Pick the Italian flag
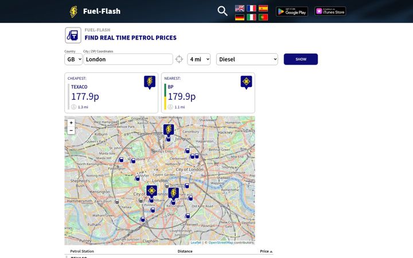Screen dimensions: 413x258 [x=251, y=17]
